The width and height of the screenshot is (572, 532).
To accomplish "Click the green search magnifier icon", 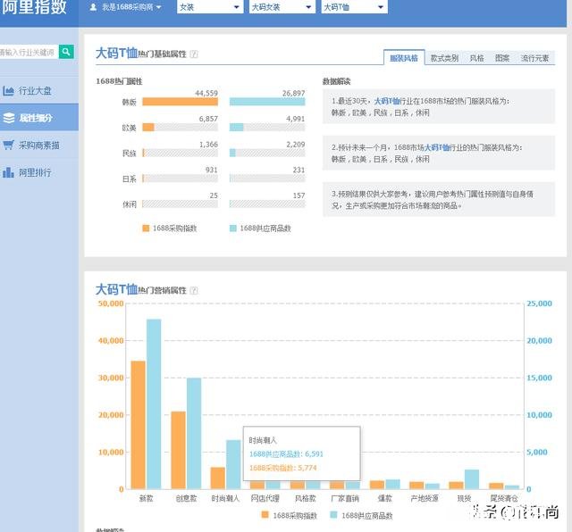I will point(66,52).
